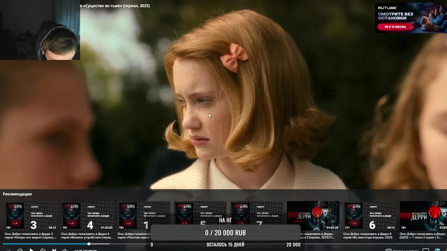
Task: Click the play button in player controls
Action: pos(31,250)
